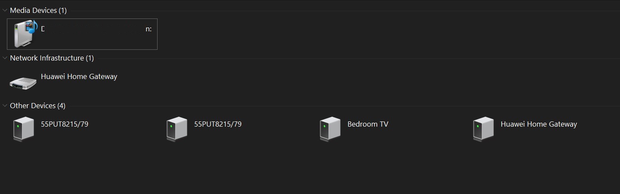Viewport: 620px width, 194px height.
Task: Select the leftmost 55PUT8215/79 label
Action: click(65, 124)
